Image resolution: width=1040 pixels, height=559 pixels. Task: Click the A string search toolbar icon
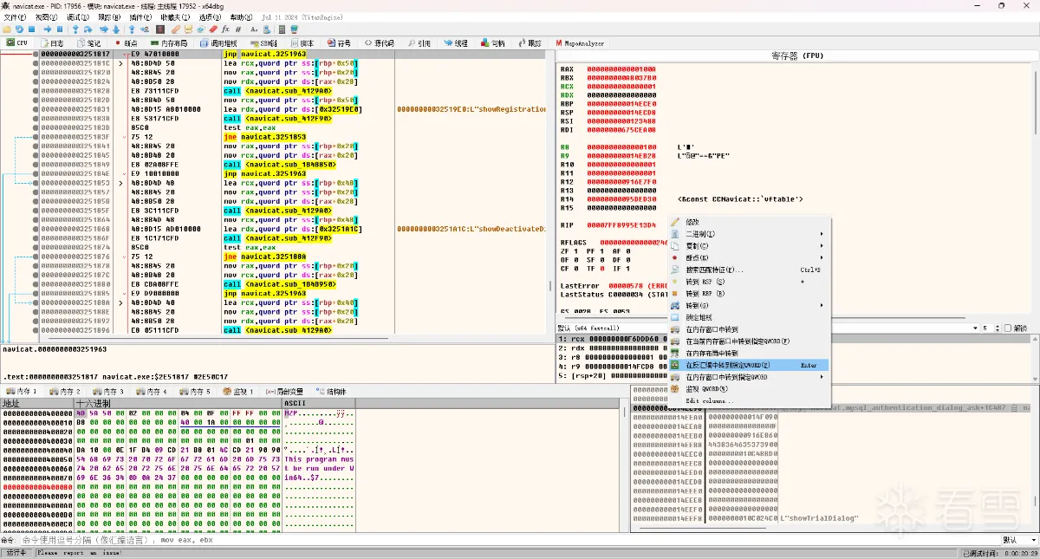254,29
